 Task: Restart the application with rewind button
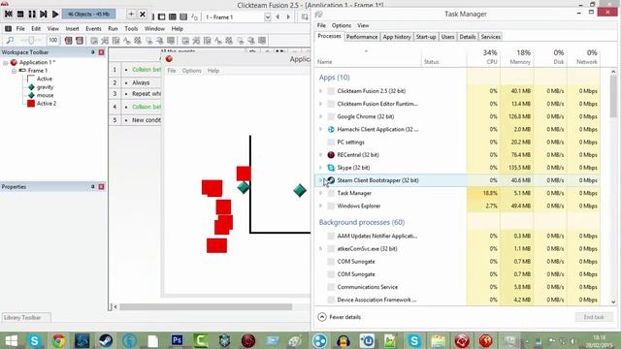point(9,15)
